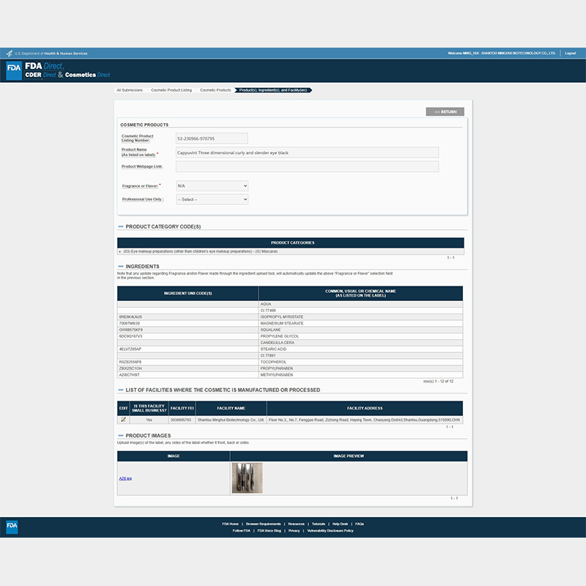Open the A28.jpg image link
The image size is (586, 586).
[125, 478]
